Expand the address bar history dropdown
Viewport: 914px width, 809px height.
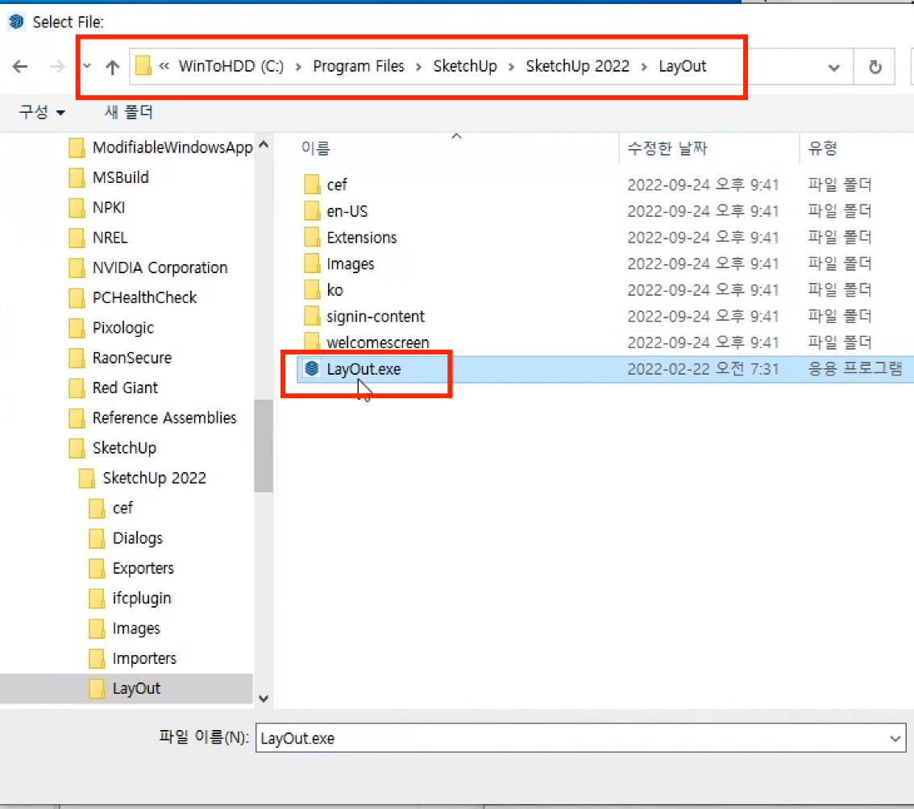(x=833, y=68)
